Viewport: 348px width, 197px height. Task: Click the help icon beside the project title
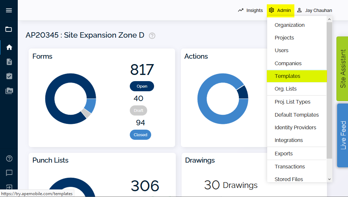[152, 36]
